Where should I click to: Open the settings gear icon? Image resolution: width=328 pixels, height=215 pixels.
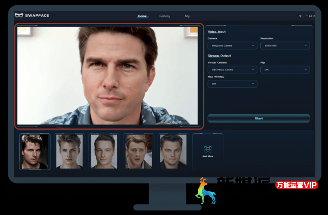[300, 16]
